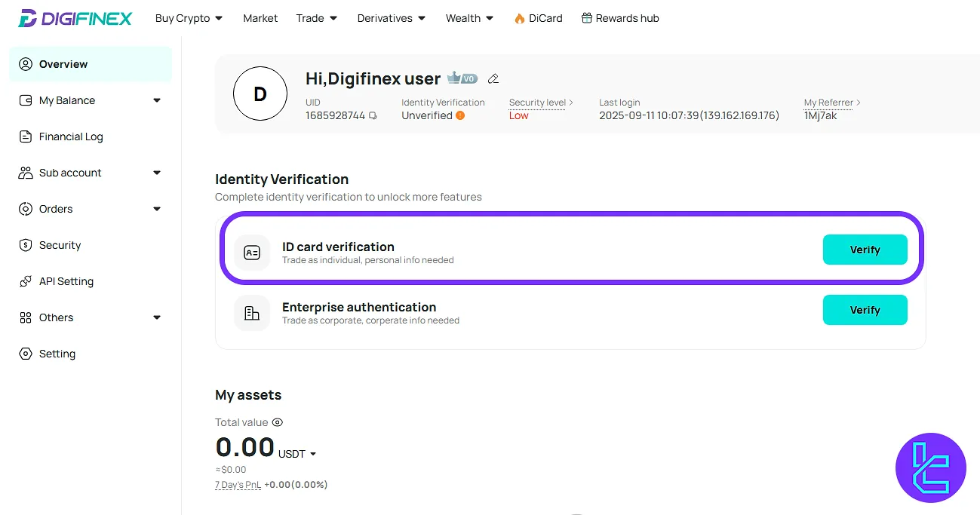
Task: Click the copy icon next to the UID
Action: [x=373, y=115]
